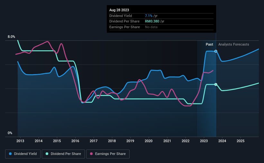Select the 2017 x-axis label
Viewport: 264px width, 163px height.
(x=94, y=141)
